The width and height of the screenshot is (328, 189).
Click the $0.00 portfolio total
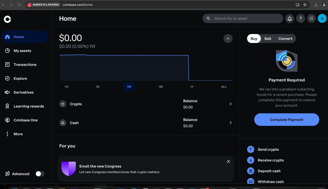[70, 38]
